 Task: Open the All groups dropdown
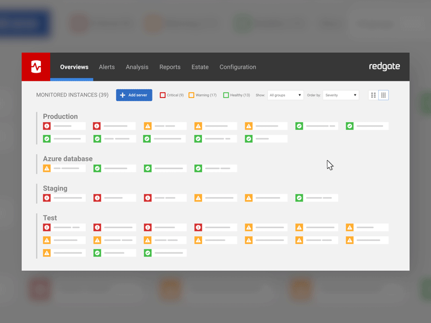[285, 95]
